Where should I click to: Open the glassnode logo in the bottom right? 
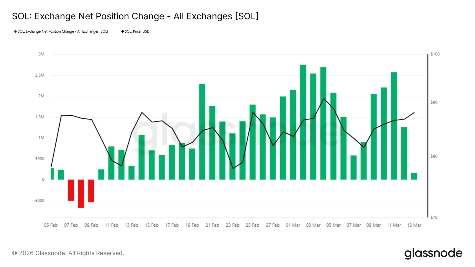[x=433, y=253]
